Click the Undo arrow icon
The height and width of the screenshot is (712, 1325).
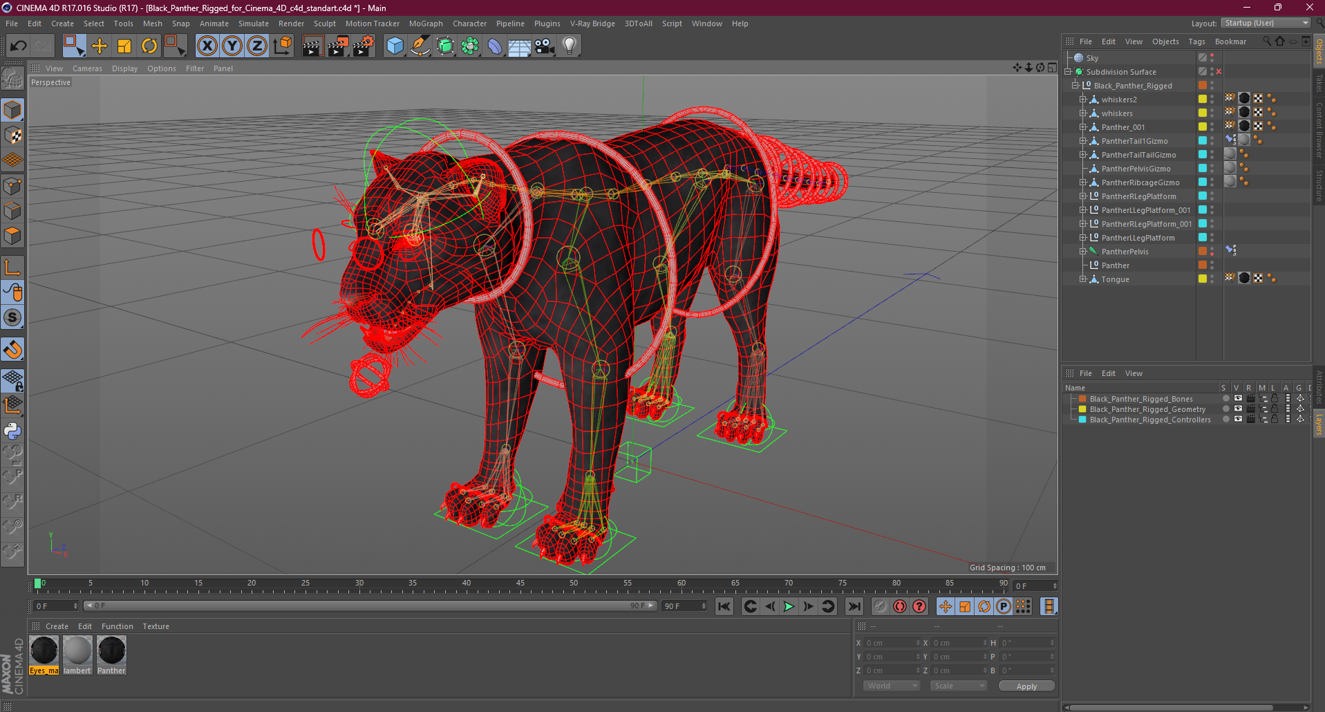click(19, 46)
